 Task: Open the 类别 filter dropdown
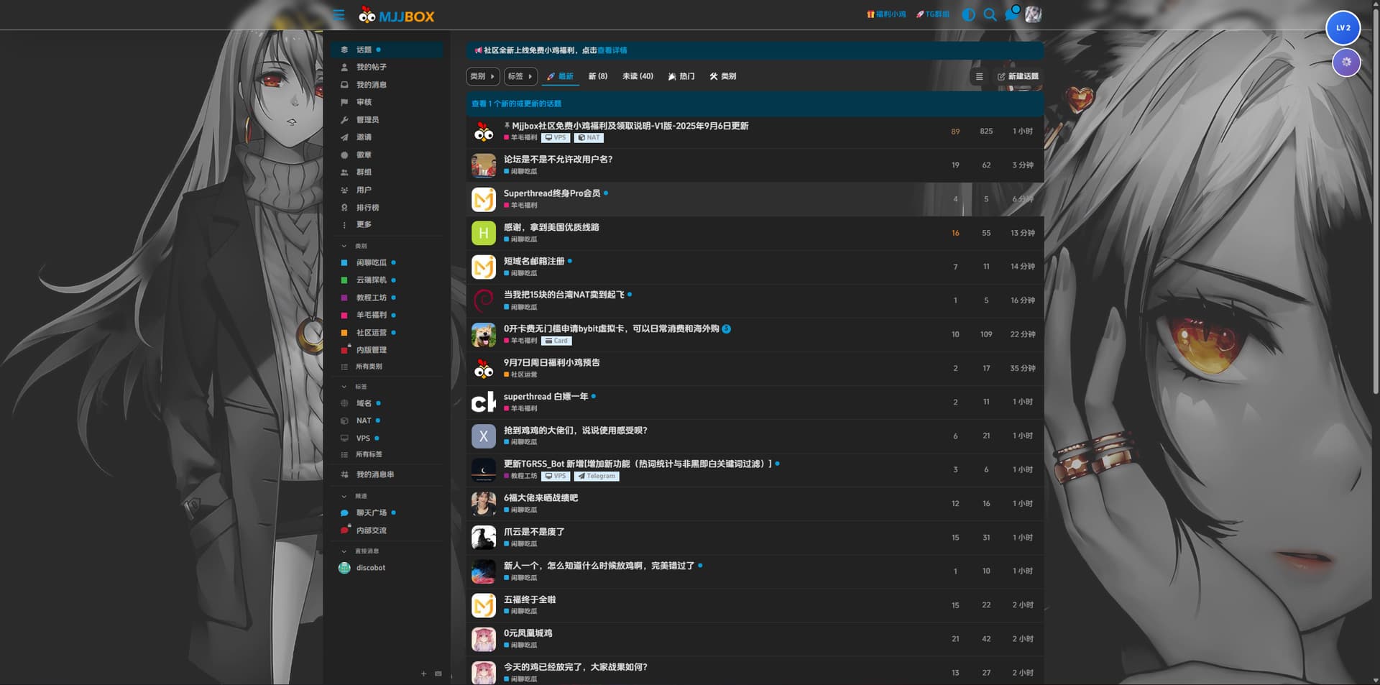pos(482,76)
